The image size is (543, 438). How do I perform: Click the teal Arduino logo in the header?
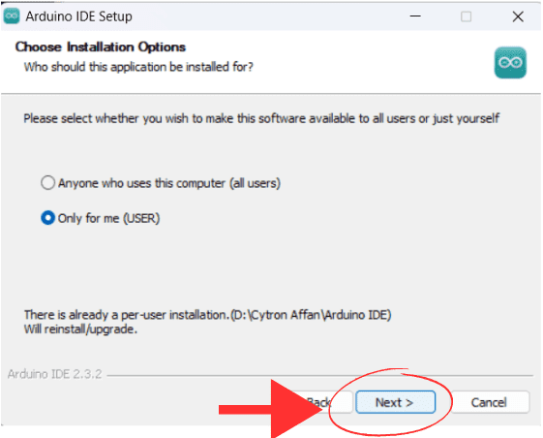coord(510,63)
